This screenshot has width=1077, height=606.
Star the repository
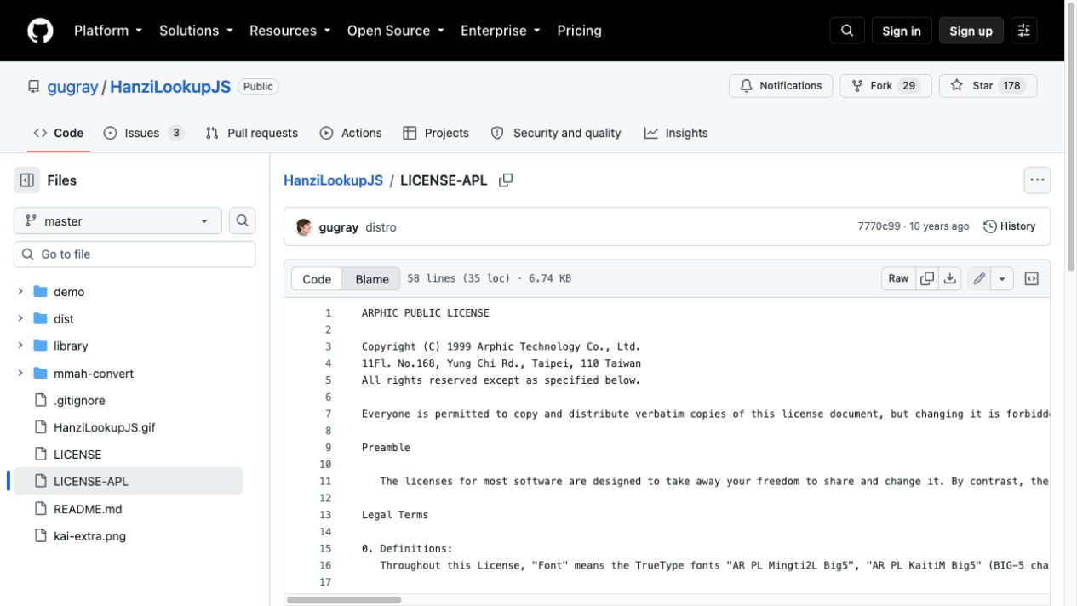pyautogui.click(x=988, y=86)
